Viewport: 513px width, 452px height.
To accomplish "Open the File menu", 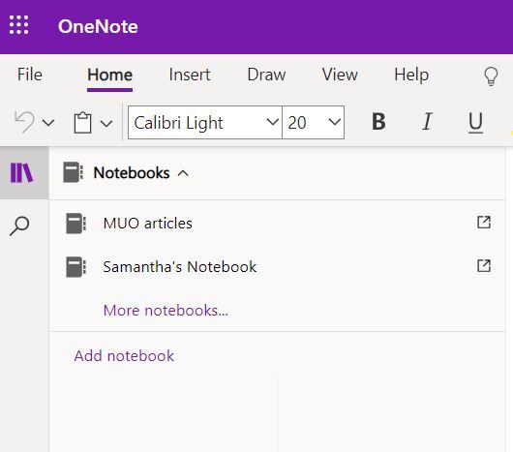I will (x=29, y=75).
